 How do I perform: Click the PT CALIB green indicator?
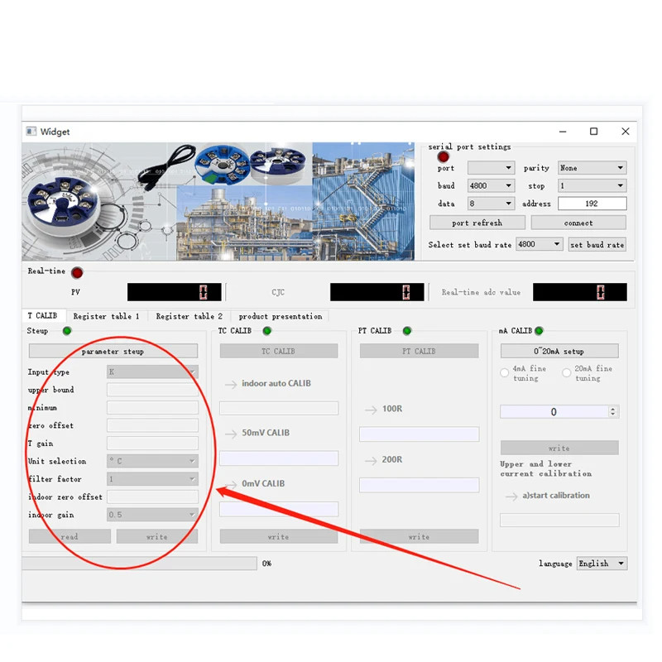click(x=406, y=330)
